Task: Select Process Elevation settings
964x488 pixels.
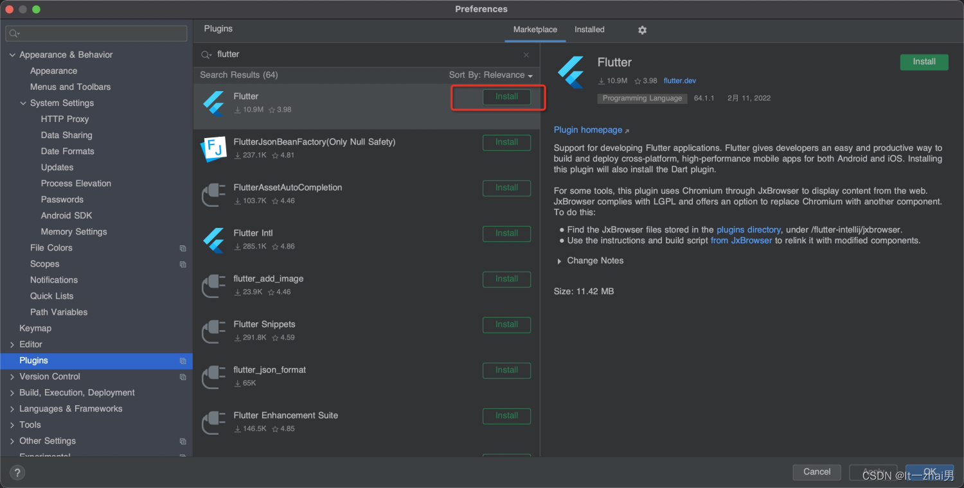Action: [76, 184]
